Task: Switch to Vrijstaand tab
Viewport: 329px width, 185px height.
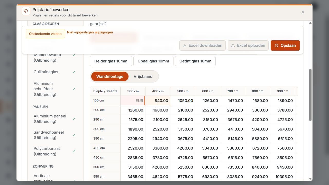Action: click(143, 77)
